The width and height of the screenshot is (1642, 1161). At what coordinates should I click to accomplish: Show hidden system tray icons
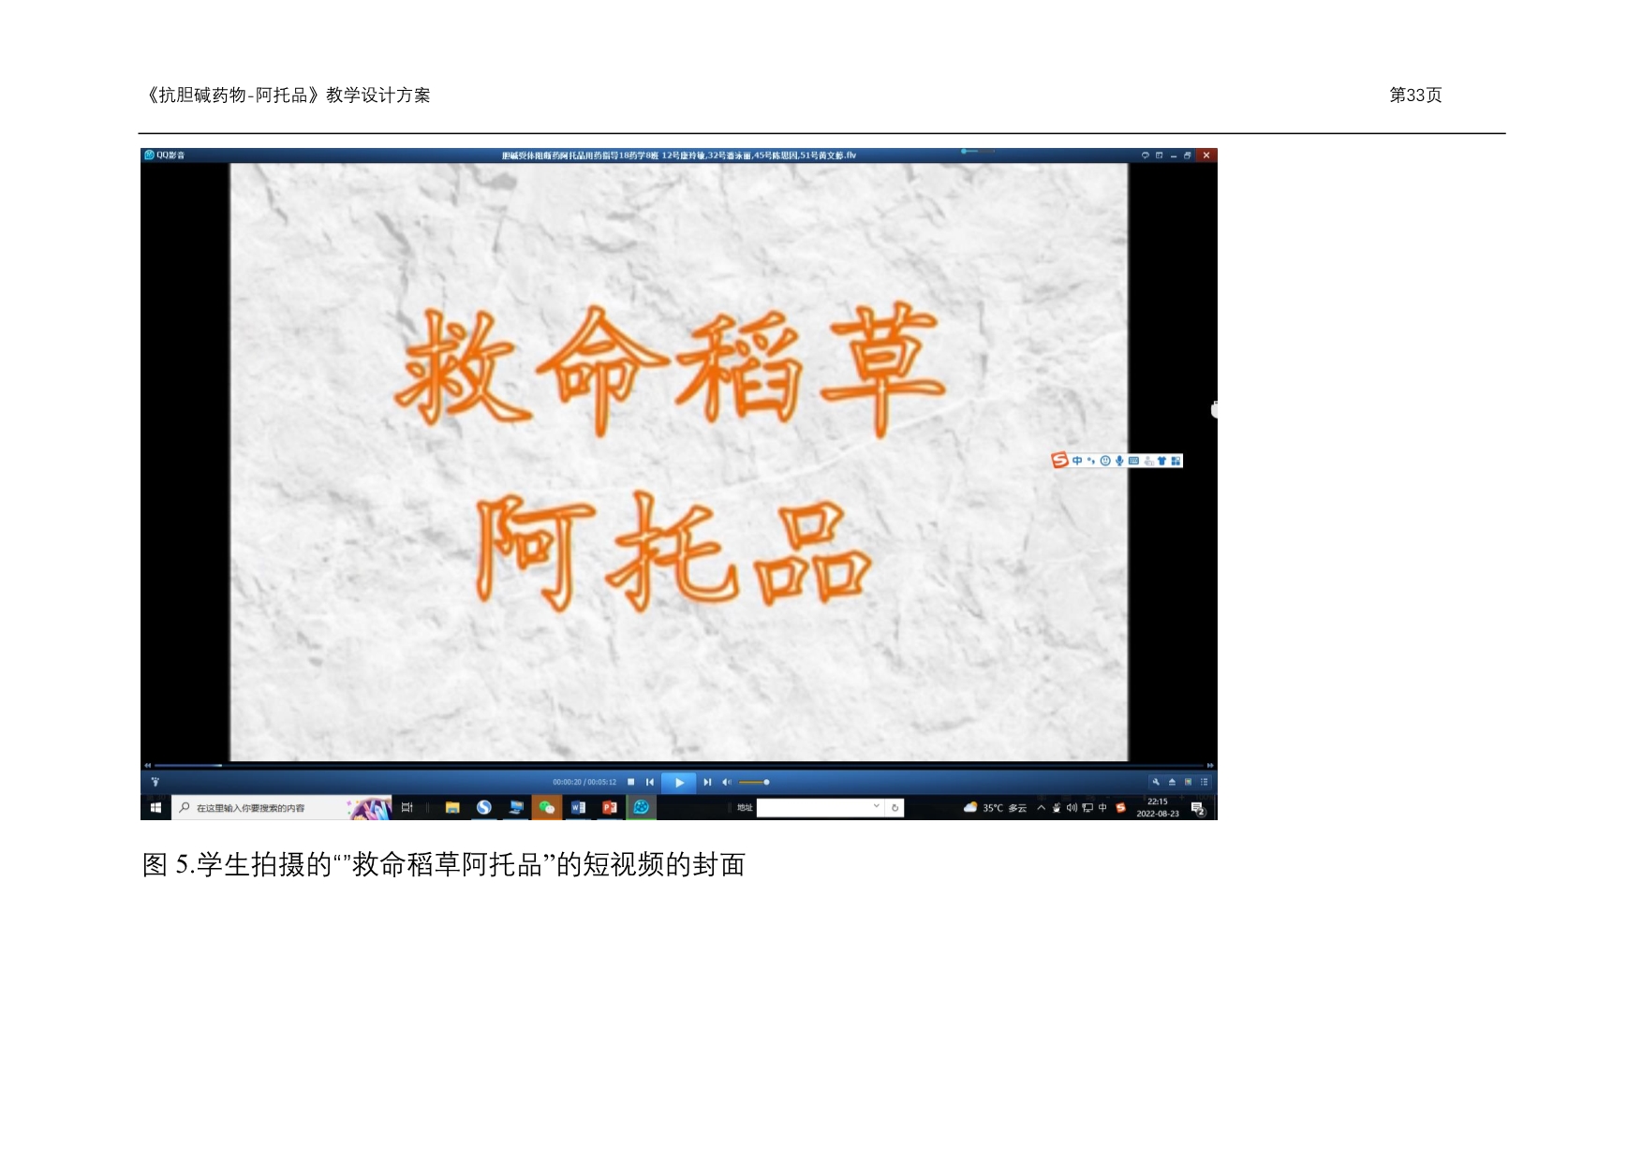click(x=1041, y=808)
